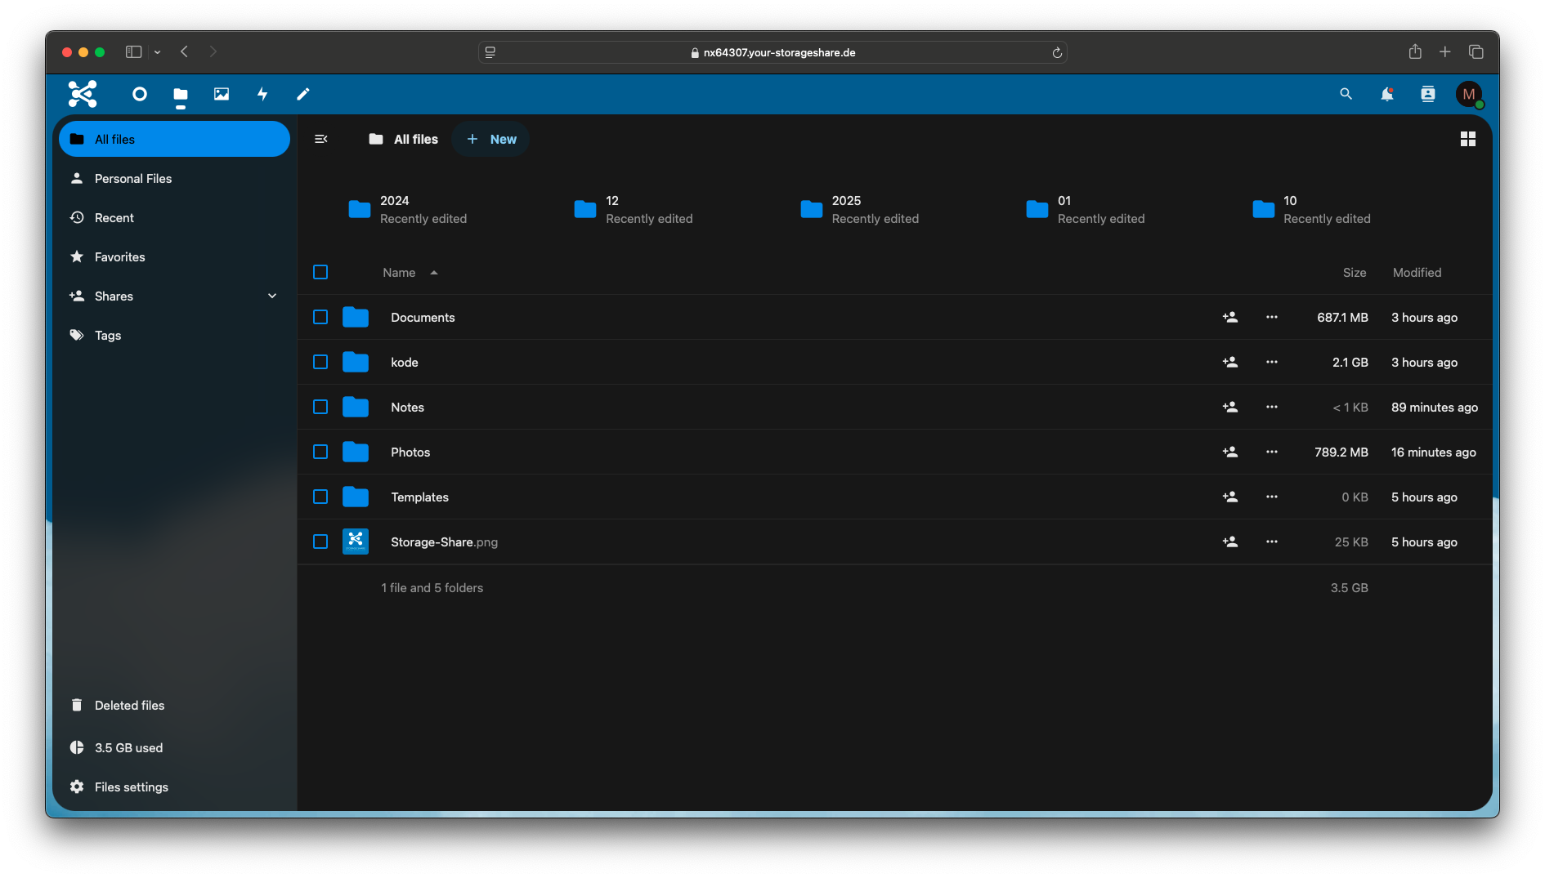Share Storage-Share.png file

[1229, 542]
